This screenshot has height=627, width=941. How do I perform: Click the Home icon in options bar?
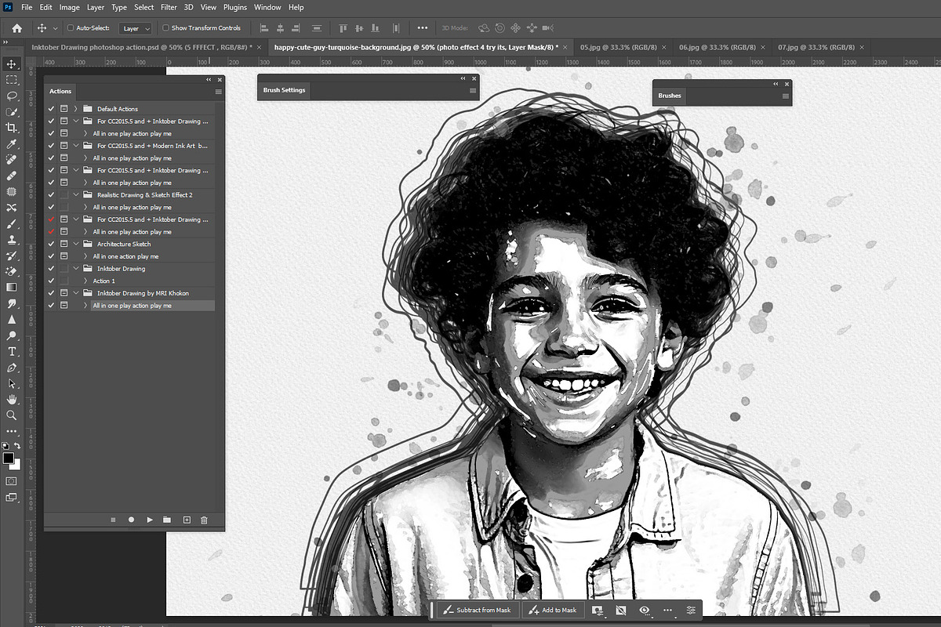(16, 28)
